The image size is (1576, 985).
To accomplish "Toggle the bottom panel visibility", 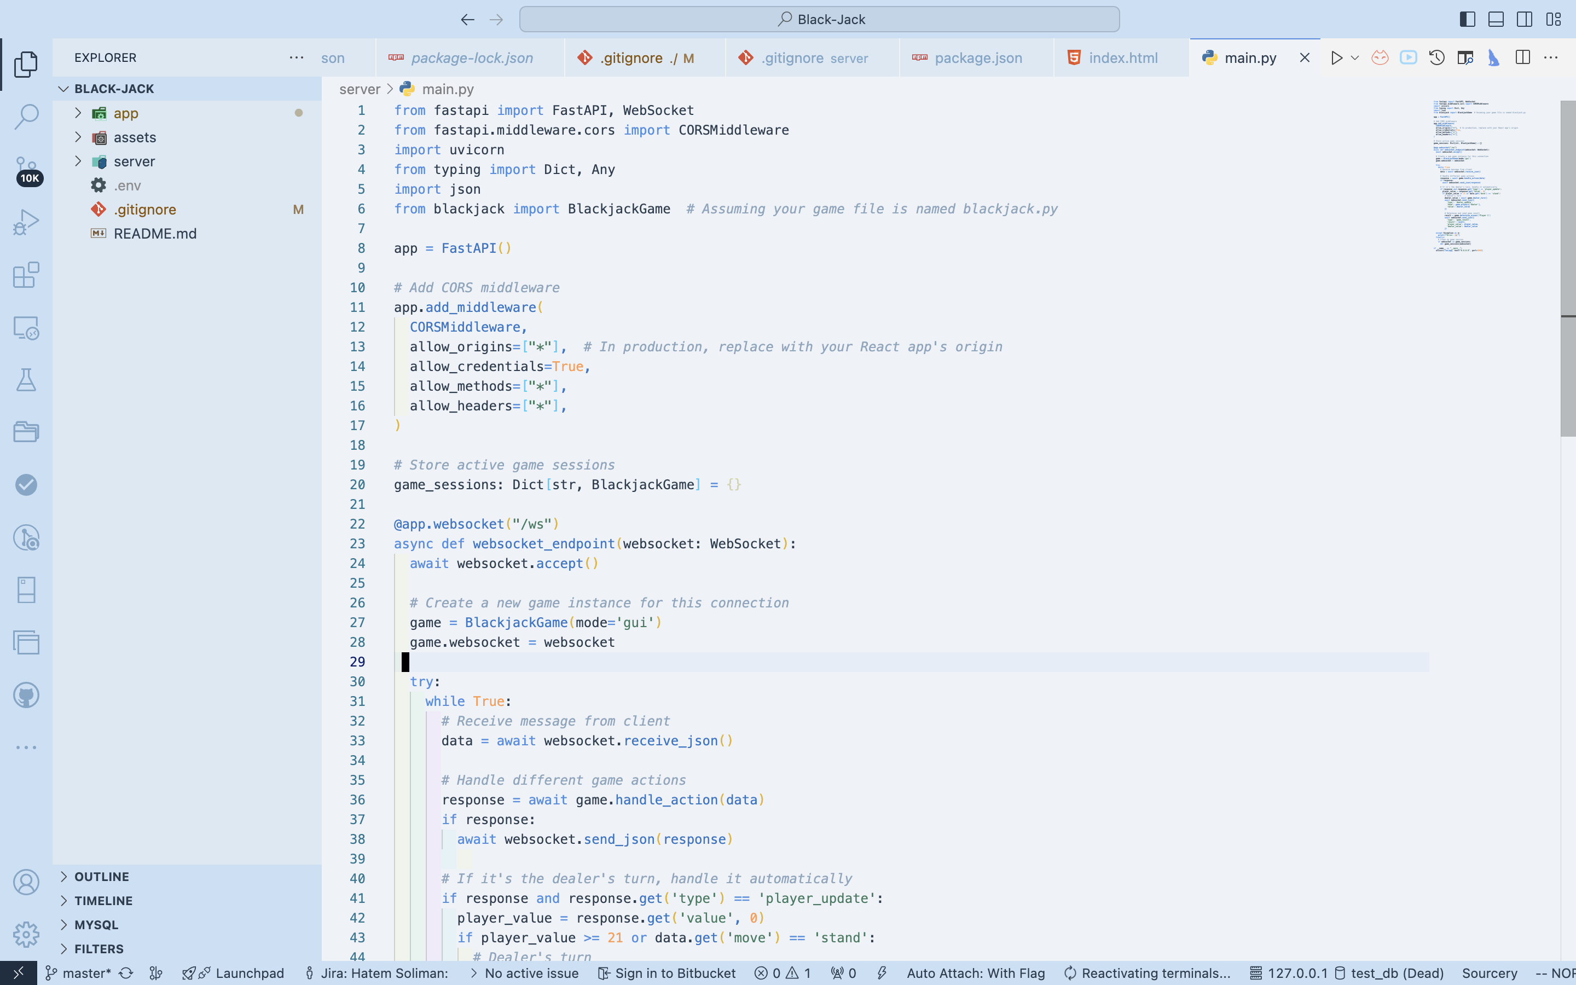I will [x=1496, y=20].
